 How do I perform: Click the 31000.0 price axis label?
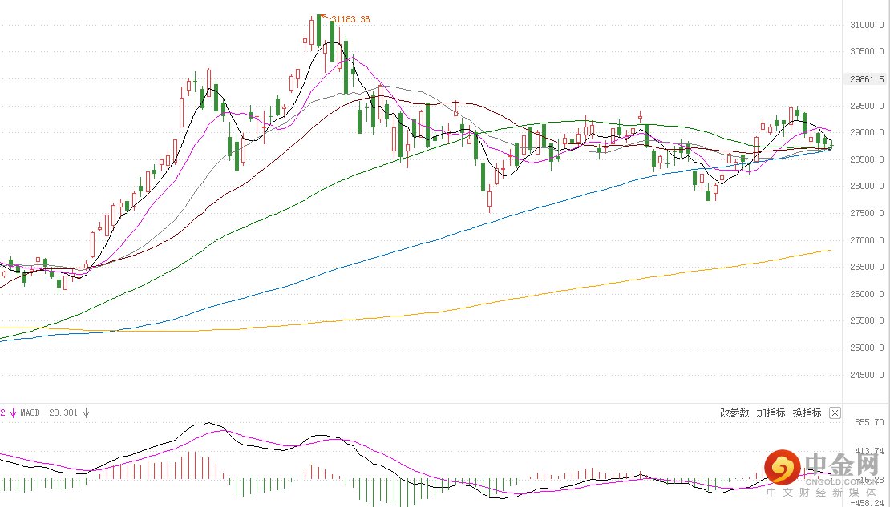[x=866, y=25]
